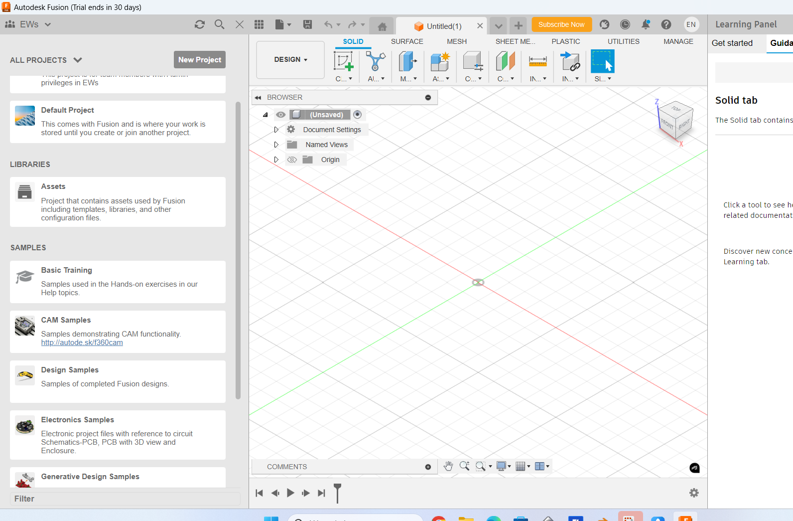Click the project Filter input field
Viewport: 793px width, 521px height.
pos(125,499)
